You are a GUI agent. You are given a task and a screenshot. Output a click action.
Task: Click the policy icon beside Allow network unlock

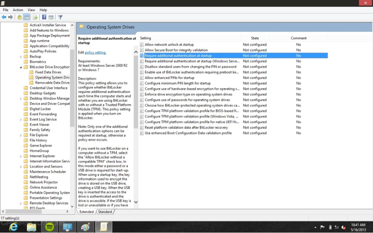142,45
